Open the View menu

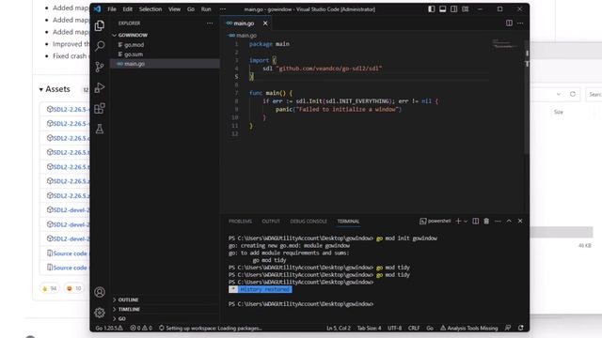pyautogui.click(x=174, y=8)
